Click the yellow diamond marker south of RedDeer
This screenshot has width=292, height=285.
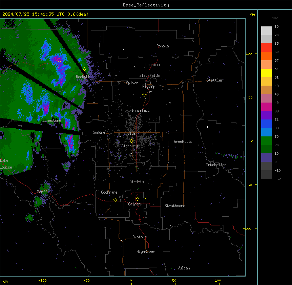144,95
